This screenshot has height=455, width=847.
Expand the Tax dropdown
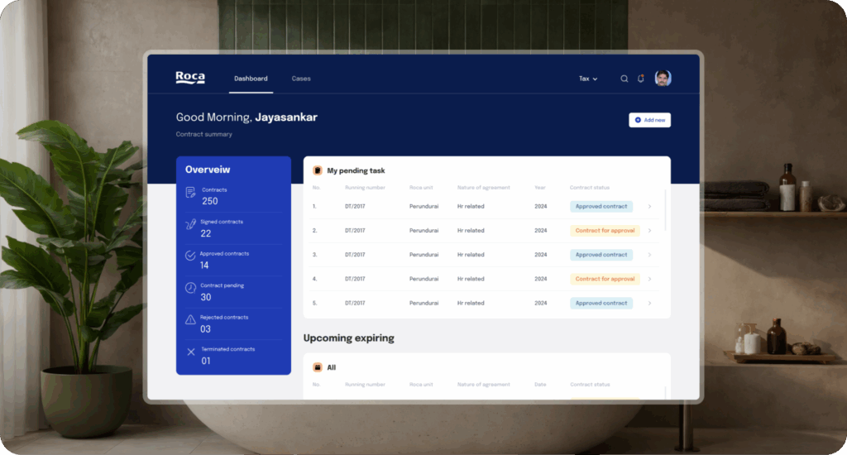pos(588,79)
